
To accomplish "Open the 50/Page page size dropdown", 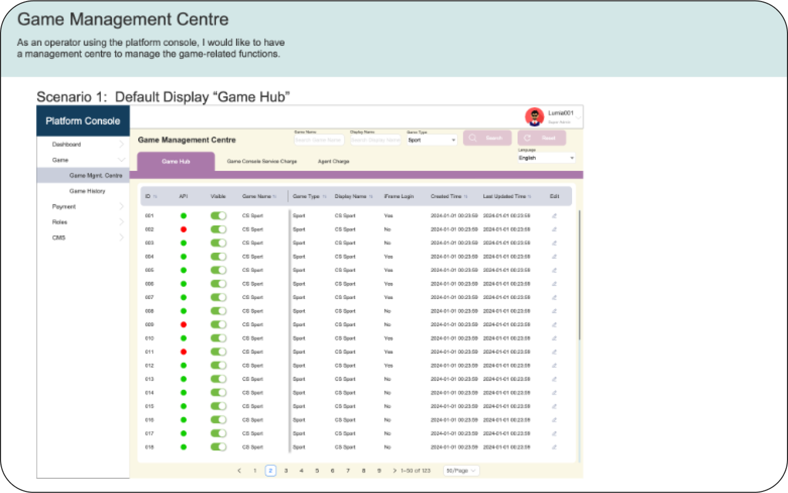I will point(461,471).
